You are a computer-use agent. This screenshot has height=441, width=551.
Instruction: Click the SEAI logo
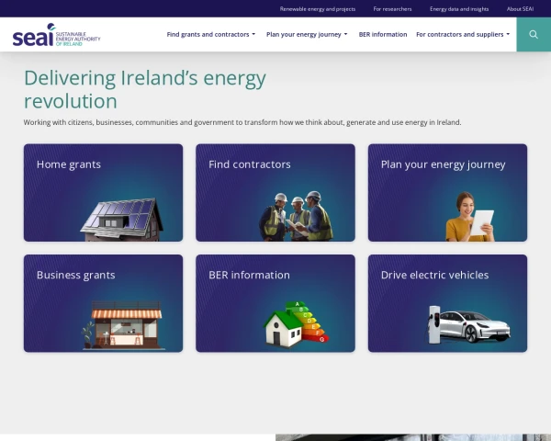pyautogui.click(x=56, y=35)
